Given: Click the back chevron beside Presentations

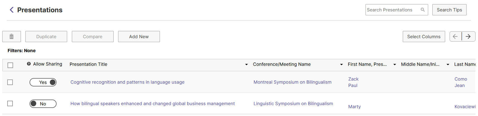Looking at the screenshot, I should (x=11, y=10).
